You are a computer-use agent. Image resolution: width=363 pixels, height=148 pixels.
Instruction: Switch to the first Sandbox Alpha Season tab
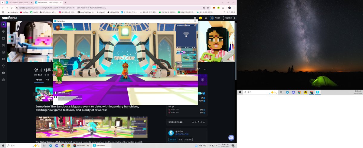pyautogui.click(x=18, y=2)
